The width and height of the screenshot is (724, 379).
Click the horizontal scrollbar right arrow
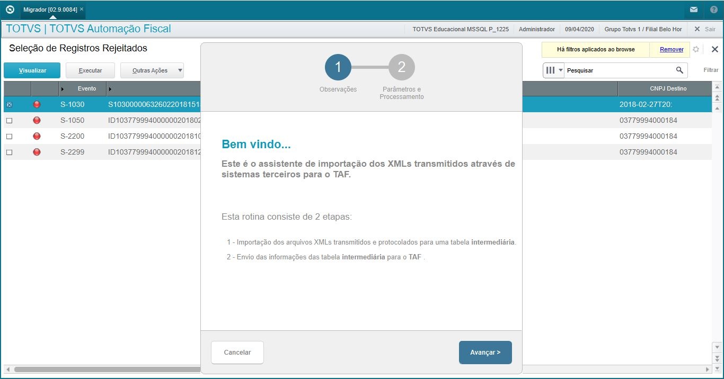[x=708, y=369]
